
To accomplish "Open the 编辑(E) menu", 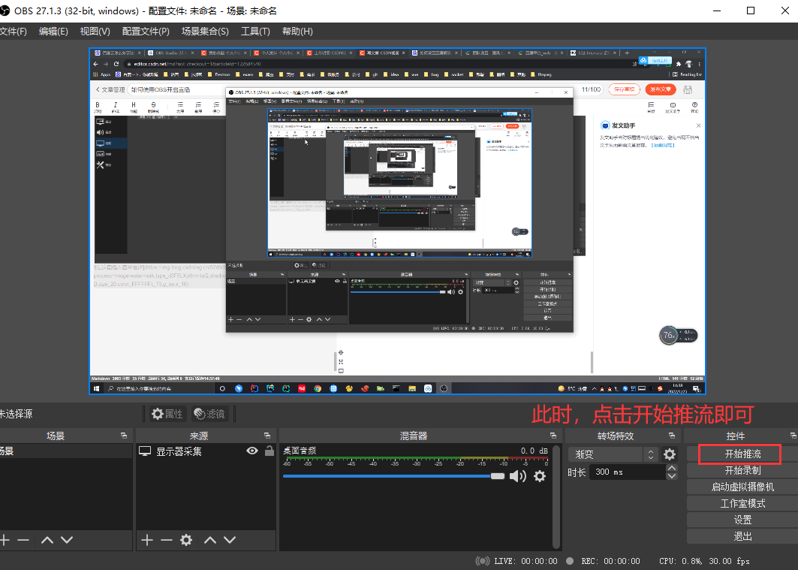I will pyautogui.click(x=53, y=32).
